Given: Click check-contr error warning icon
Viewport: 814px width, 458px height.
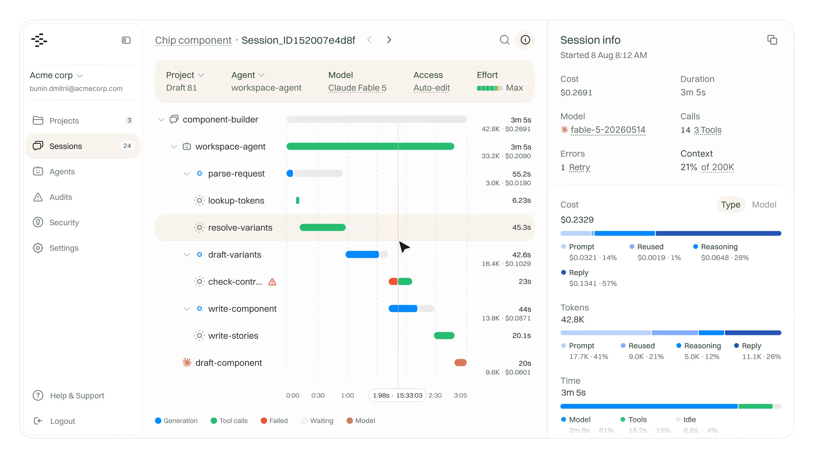Looking at the screenshot, I should pyautogui.click(x=272, y=282).
